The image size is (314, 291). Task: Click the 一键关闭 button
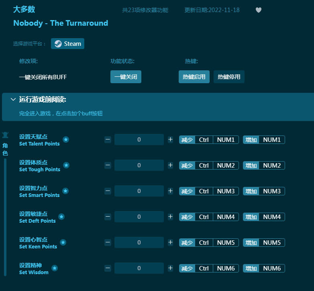pyautogui.click(x=126, y=77)
